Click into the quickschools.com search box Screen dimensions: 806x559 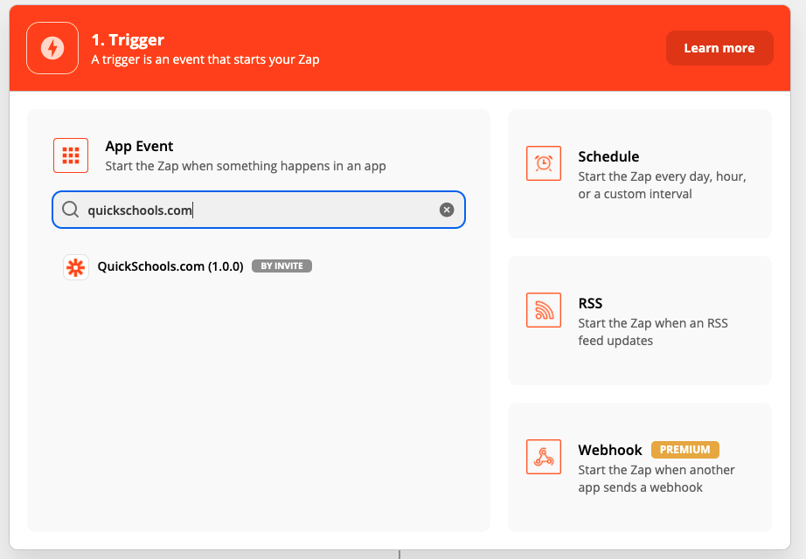click(259, 210)
